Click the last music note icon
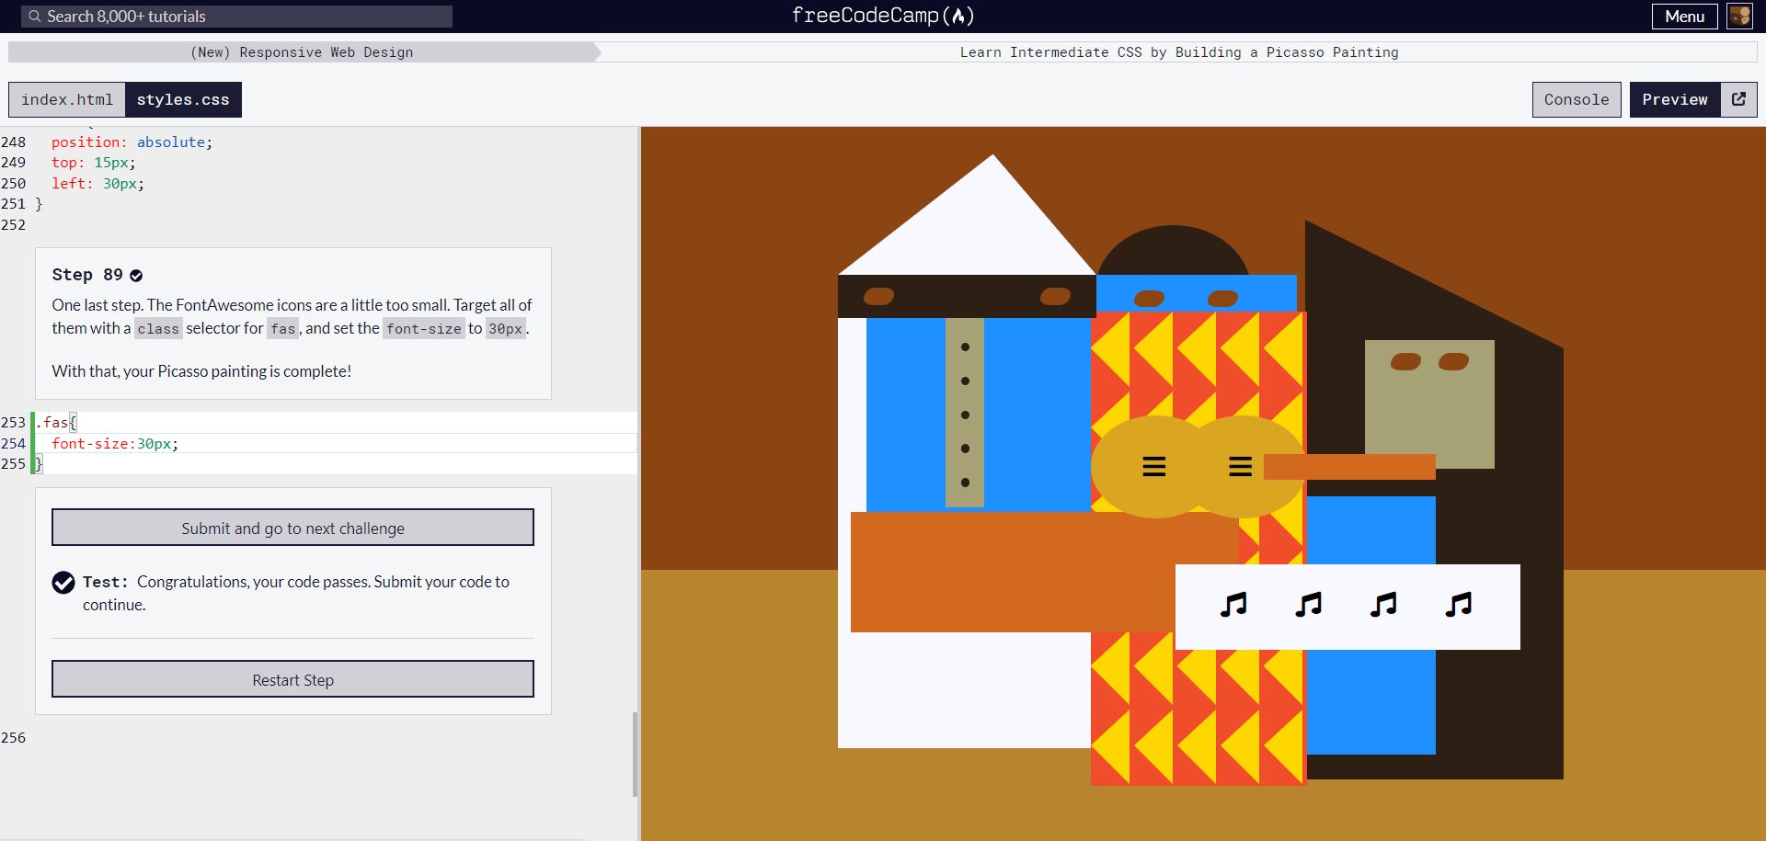The height and width of the screenshot is (841, 1766). (x=1459, y=604)
